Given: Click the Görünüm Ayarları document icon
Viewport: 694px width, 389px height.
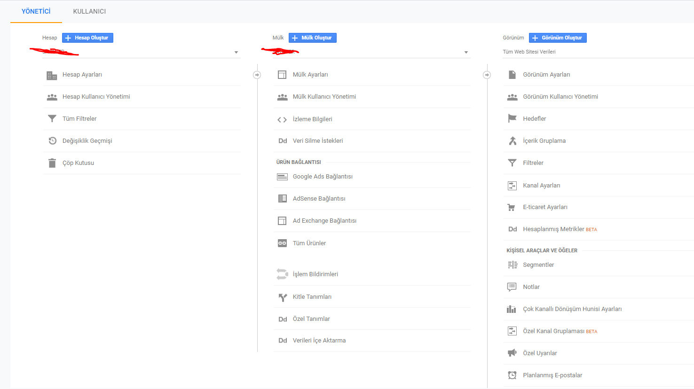Looking at the screenshot, I should [512, 75].
